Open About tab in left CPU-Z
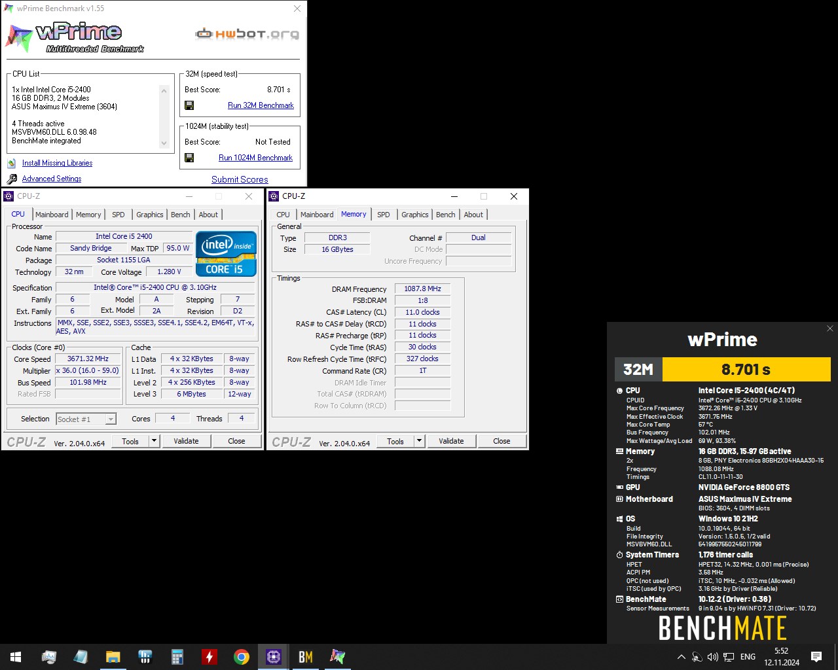Screen dimensions: 838x670 point(208,215)
